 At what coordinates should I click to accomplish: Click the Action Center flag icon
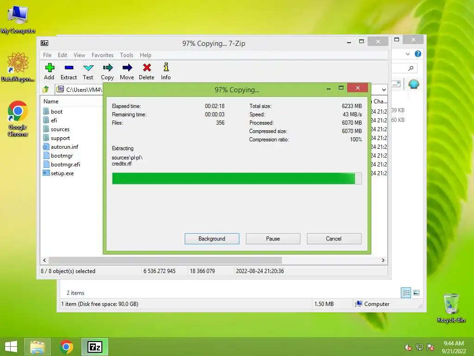tap(431, 347)
